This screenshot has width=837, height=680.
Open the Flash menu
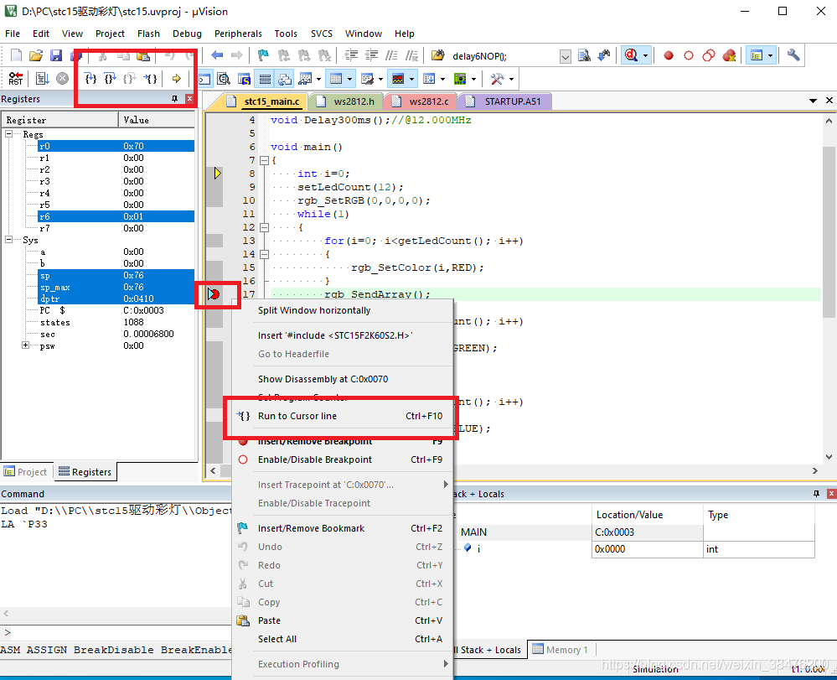(x=148, y=34)
